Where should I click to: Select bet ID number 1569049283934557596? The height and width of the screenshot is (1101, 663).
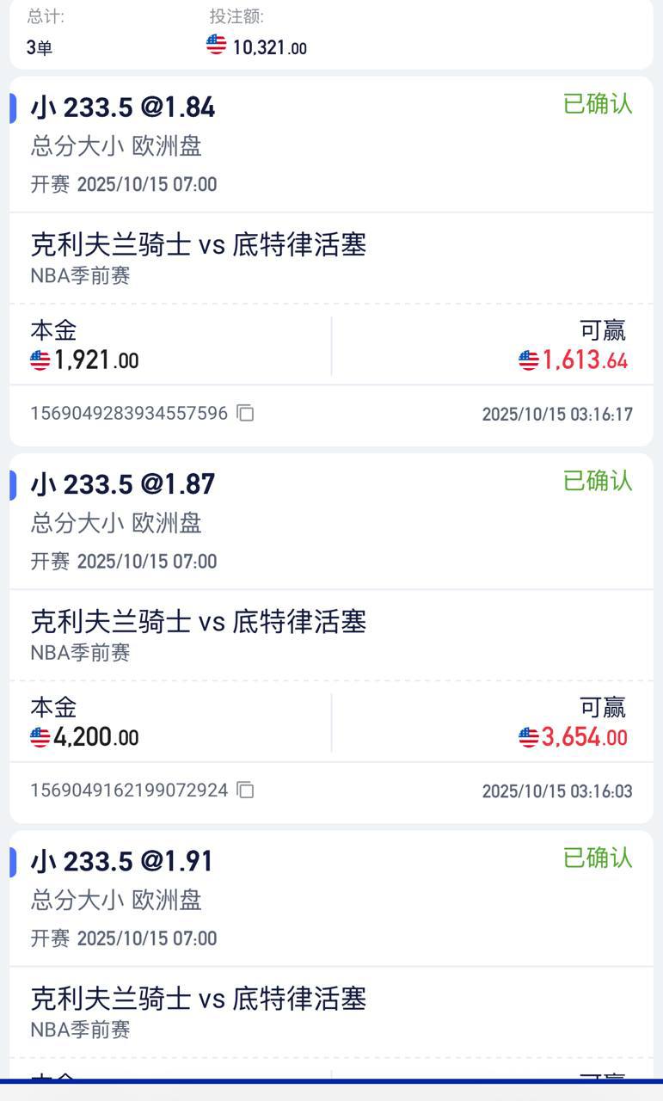coord(129,414)
